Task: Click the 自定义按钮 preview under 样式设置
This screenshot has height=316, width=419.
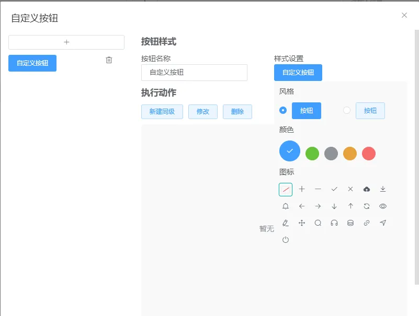Action: [298, 72]
